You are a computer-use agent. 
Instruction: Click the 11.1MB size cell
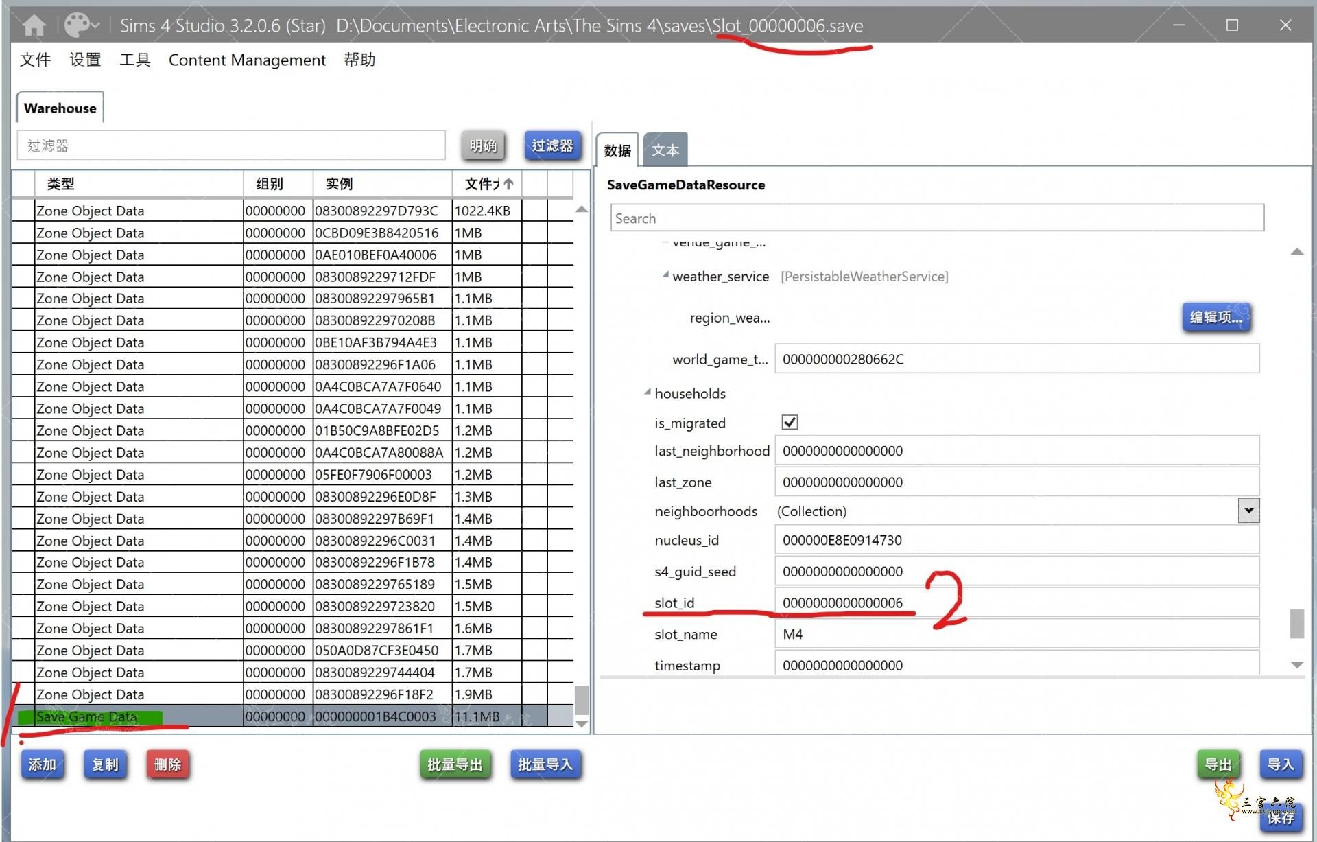(487, 716)
